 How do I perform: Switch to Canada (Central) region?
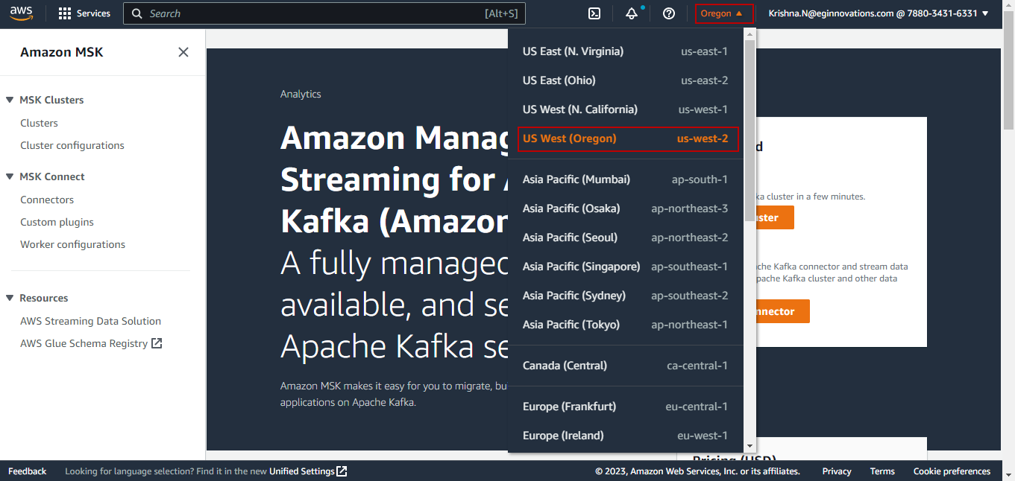[x=625, y=366]
